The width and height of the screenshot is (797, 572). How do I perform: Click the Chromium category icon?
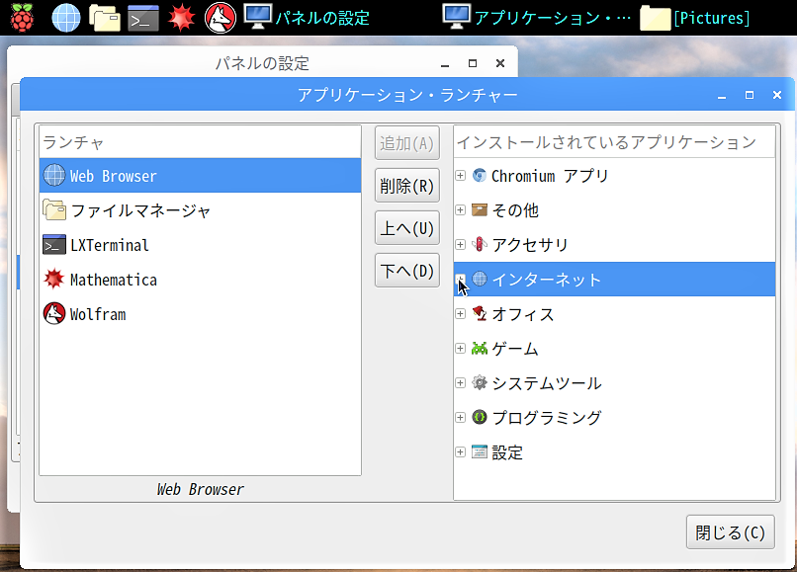(x=480, y=175)
